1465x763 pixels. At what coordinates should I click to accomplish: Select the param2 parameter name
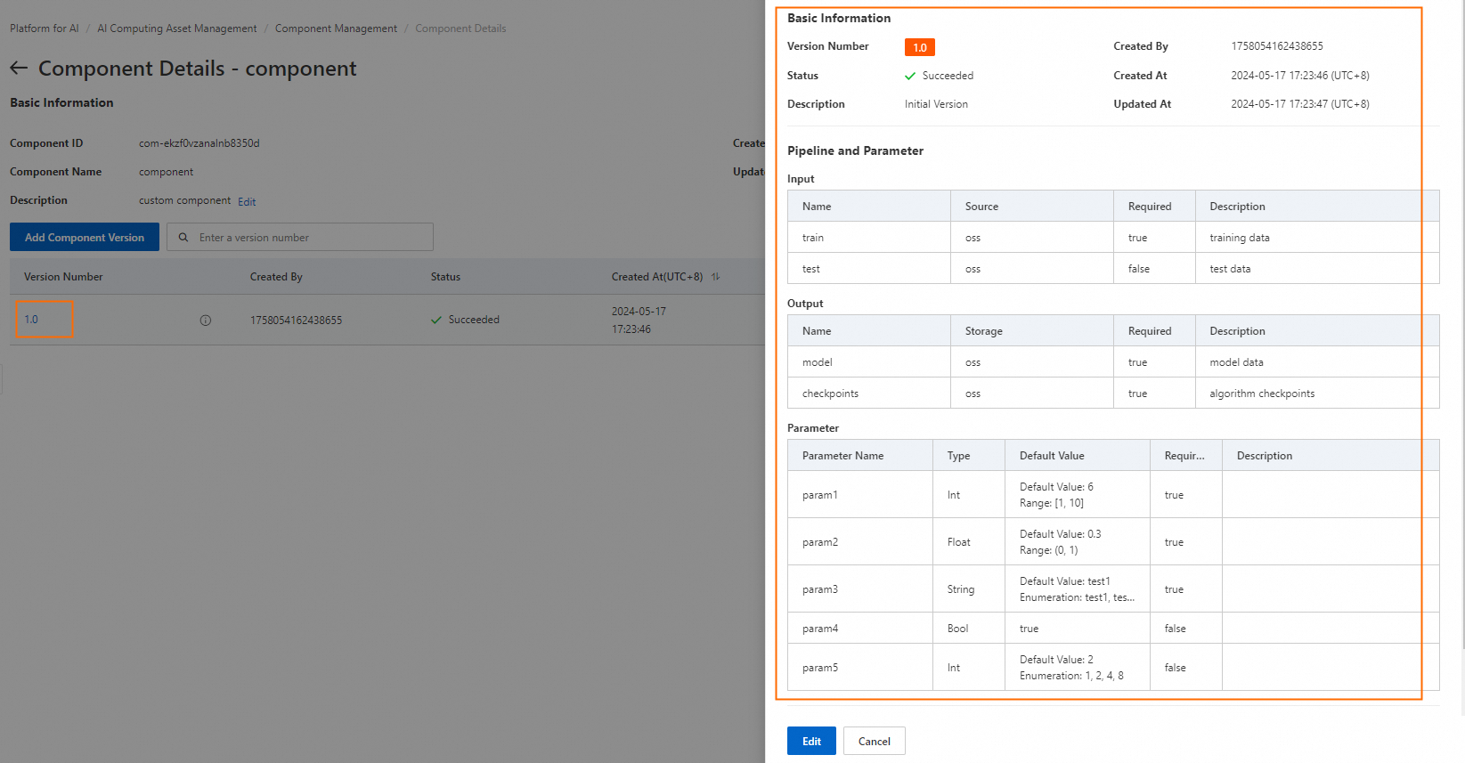[x=820, y=542]
